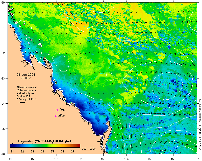Click the "(0.1m contours)" text
The width and height of the screenshot is (202, 161).
pos(26,90)
